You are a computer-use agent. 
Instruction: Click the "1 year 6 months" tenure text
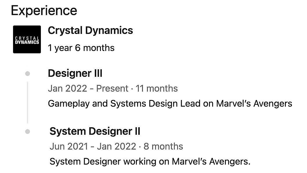(x=81, y=48)
